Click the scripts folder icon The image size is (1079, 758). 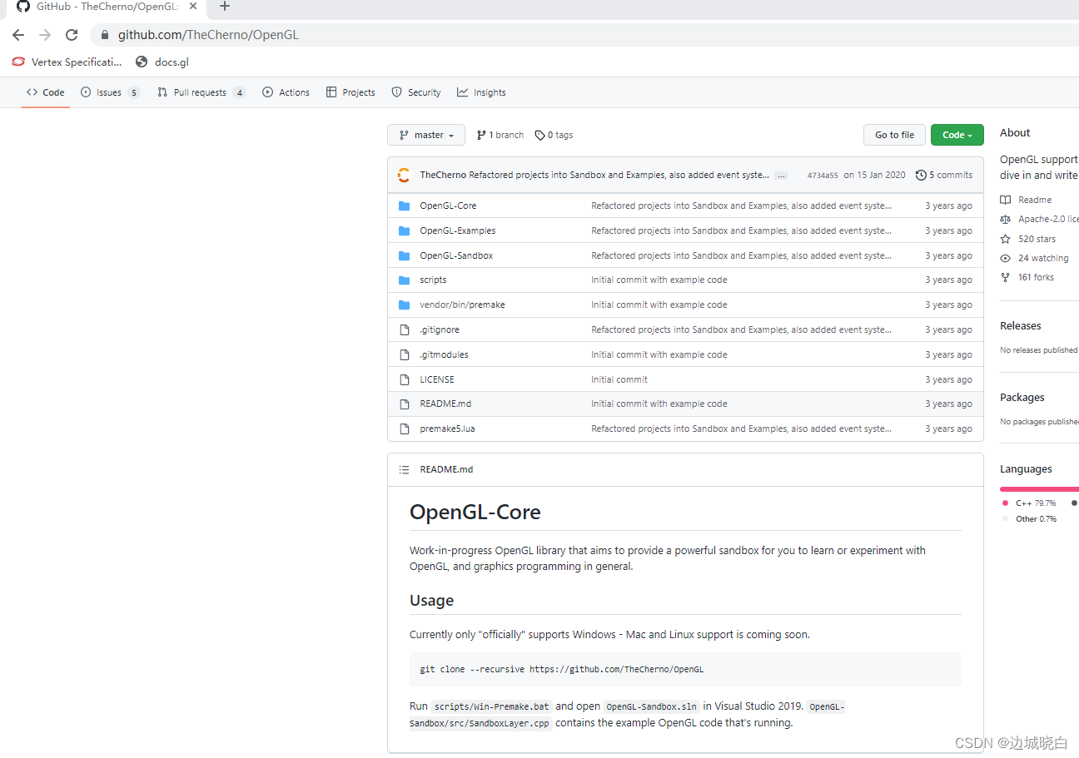(x=405, y=280)
